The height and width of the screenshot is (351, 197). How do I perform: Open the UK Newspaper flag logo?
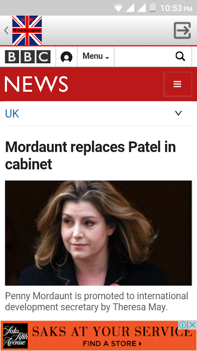[27, 30]
